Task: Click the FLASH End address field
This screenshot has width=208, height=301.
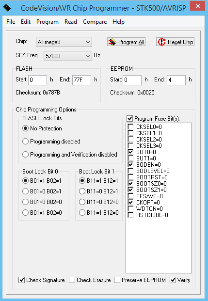Action: pos(81,80)
